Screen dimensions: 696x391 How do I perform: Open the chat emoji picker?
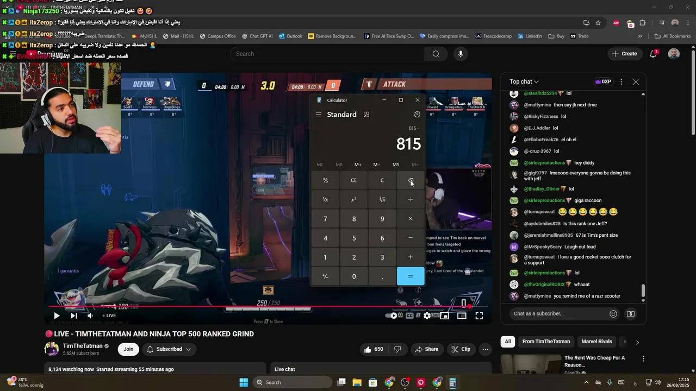click(613, 313)
